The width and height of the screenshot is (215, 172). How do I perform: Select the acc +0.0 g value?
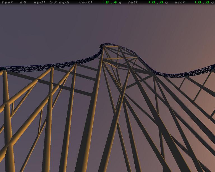pos(204,2)
